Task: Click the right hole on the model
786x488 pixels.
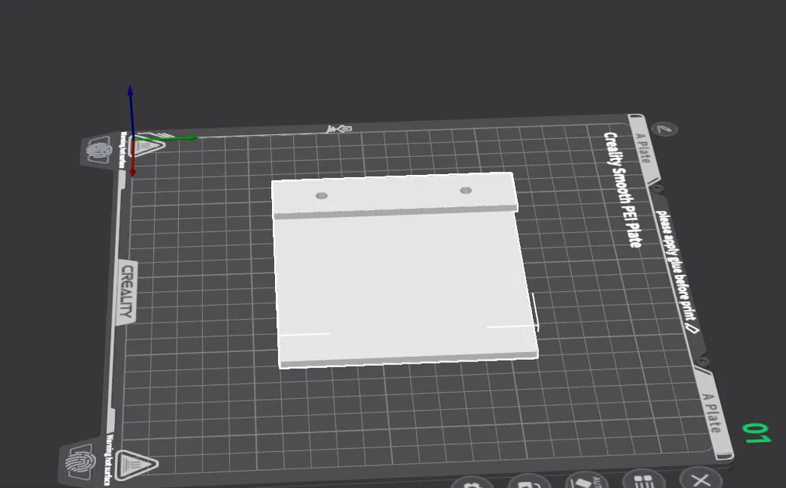Action: click(x=466, y=191)
